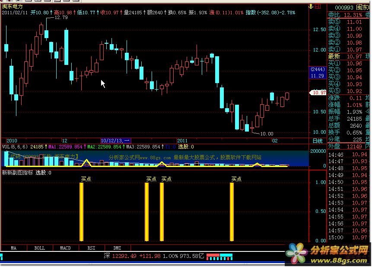Image resolution: width=372 pixels, height=267 pixels.
Task: Click the 12.50 price axis label
Action: tap(319, 29)
